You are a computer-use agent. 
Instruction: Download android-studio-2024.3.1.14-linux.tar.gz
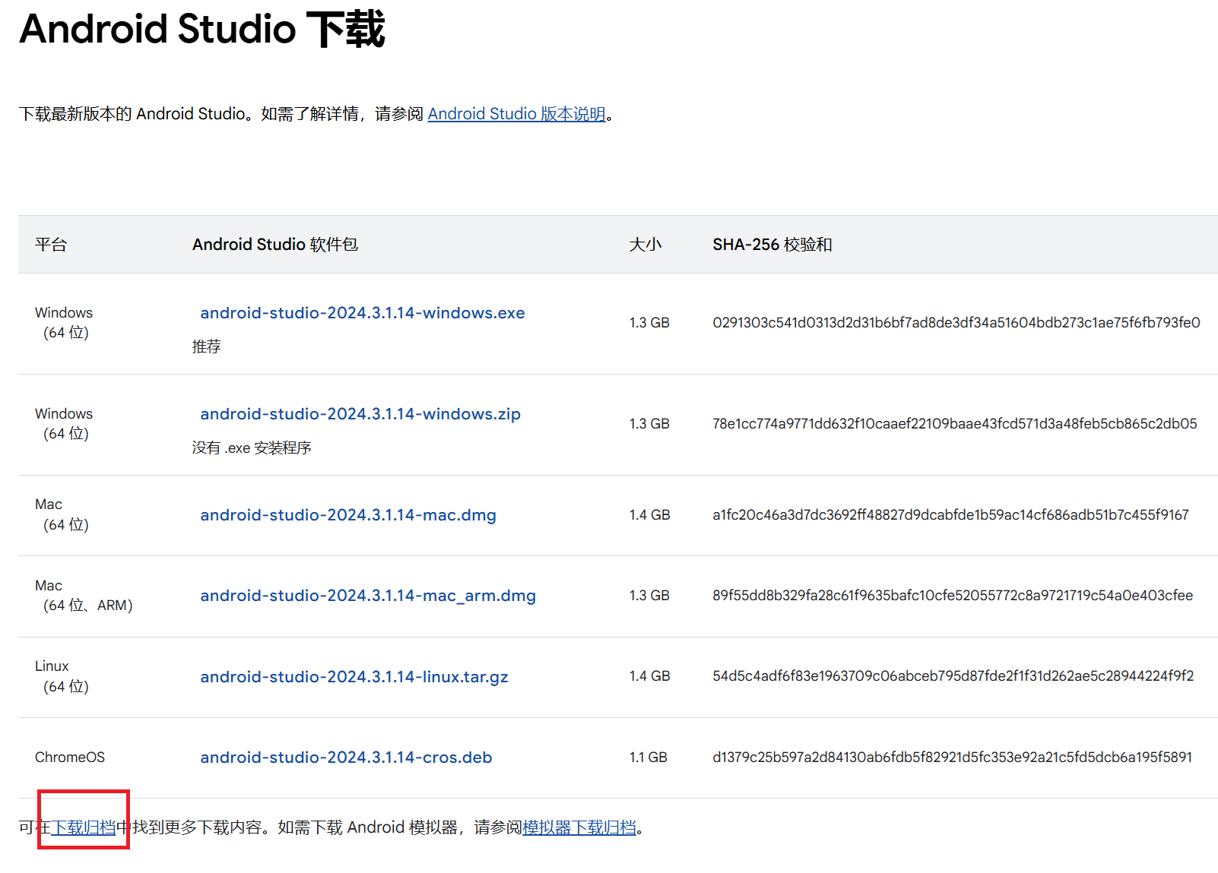point(354,676)
